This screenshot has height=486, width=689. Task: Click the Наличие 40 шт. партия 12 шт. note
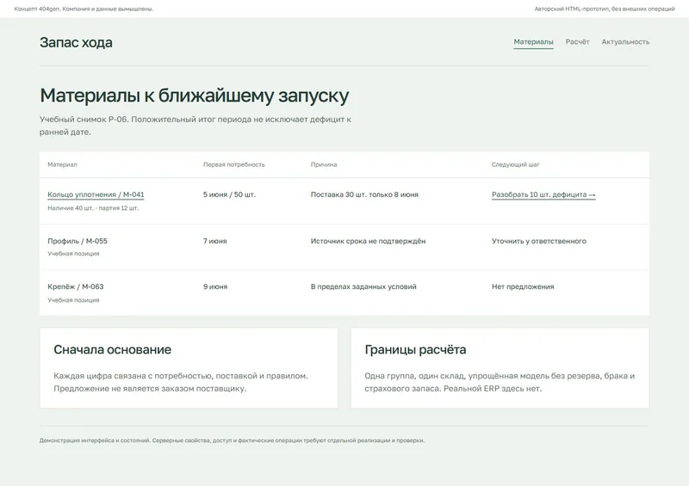[93, 208]
